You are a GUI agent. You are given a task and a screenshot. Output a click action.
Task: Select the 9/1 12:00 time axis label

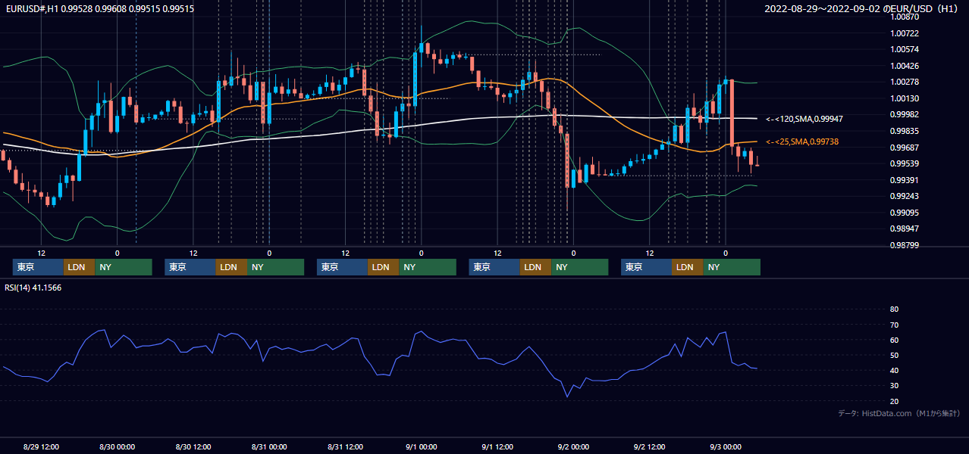[x=497, y=446]
